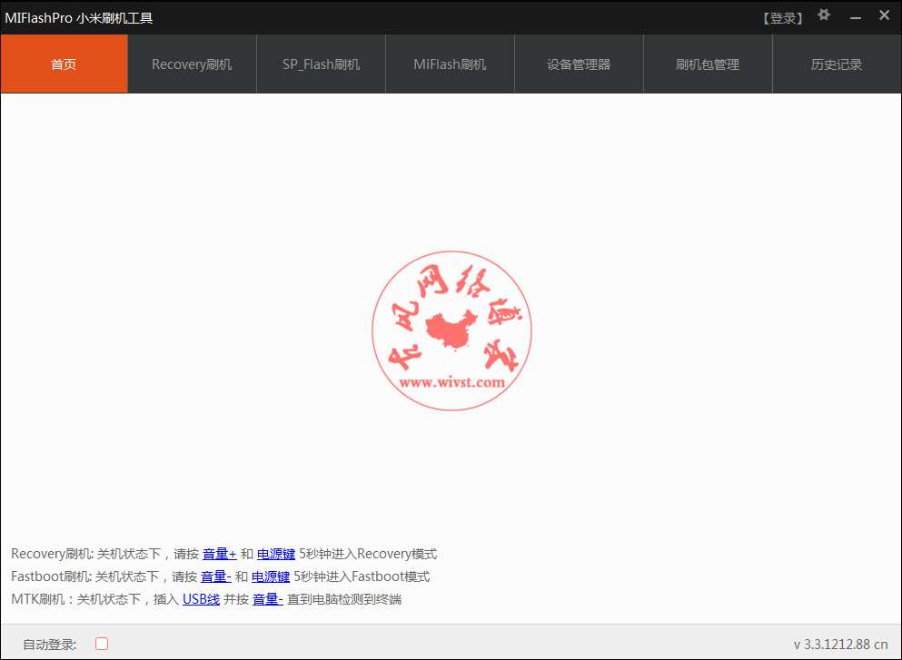Click the 自动登录 label
The image size is (902, 660).
pyautogui.click(x=49, y=645)
